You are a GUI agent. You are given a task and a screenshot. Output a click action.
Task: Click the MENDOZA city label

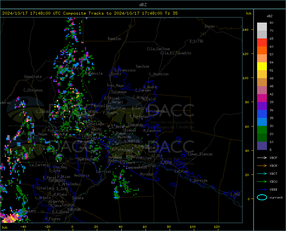85,116
